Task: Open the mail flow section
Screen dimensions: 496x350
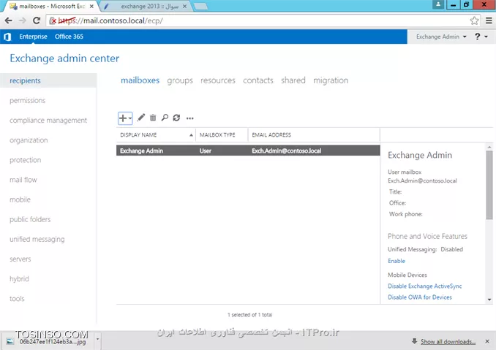Action: click(x=23, y=180)
